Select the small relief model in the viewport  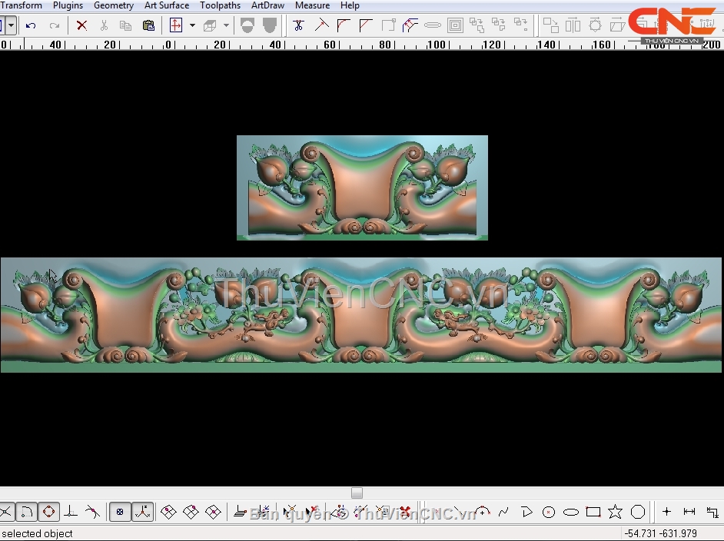(362, 188)
